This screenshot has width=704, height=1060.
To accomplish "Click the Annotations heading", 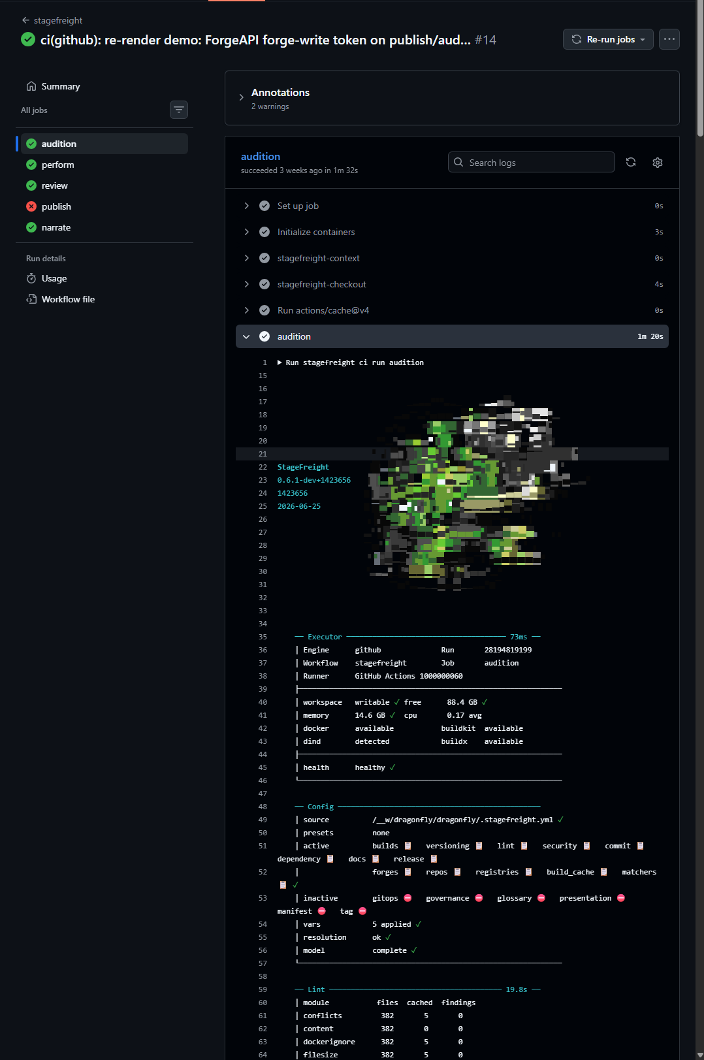I will (x=280, y=92).
